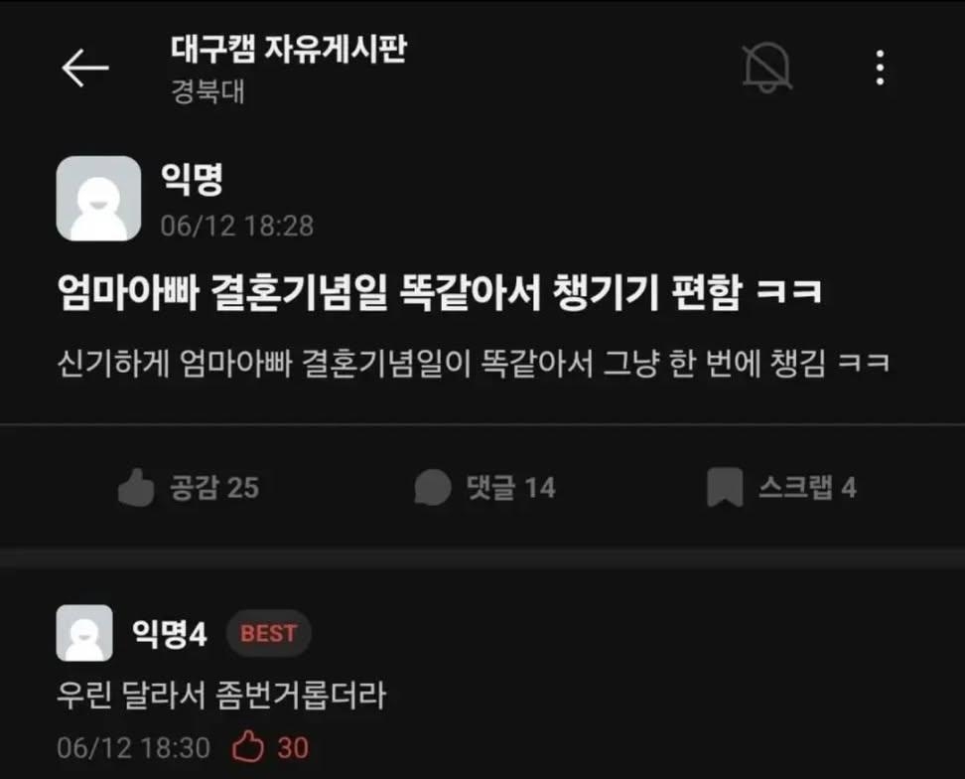Tap the comment like count 30
Screen dimensions: 965x779
pos(293,747)
